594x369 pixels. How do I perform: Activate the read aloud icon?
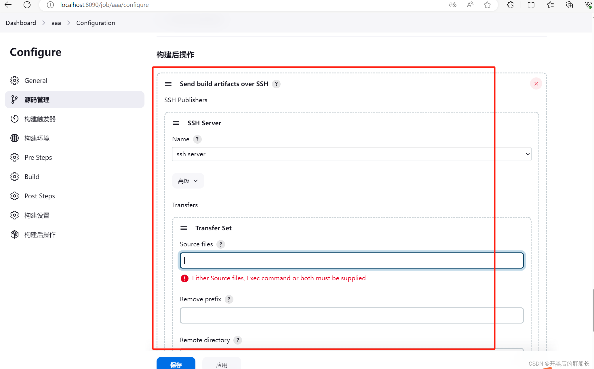tap(470, 5)
